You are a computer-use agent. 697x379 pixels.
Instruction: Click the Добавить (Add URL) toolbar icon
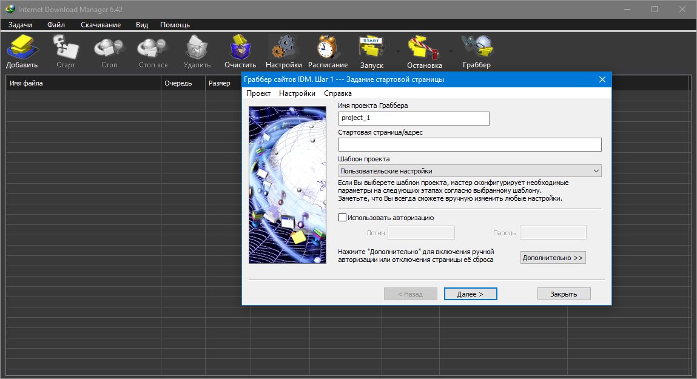[22, 51]
